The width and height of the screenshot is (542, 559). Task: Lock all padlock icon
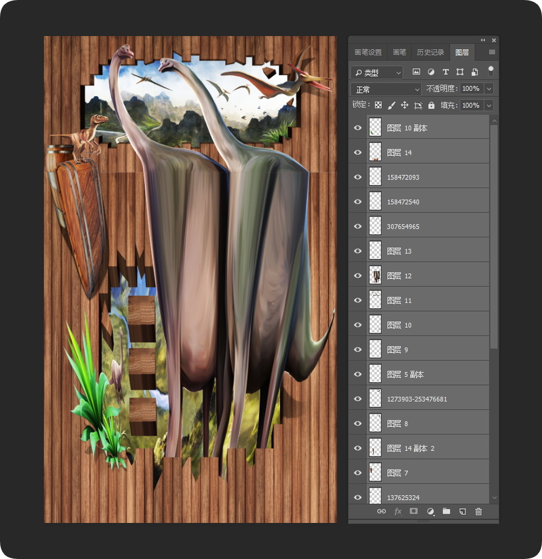coord(431,105)
